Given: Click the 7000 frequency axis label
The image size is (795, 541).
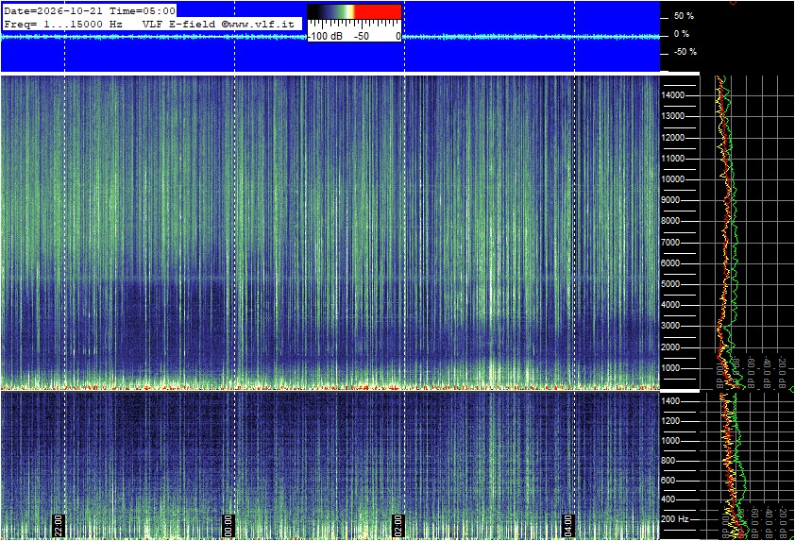Looking at the screenshot, I should 670,243.
